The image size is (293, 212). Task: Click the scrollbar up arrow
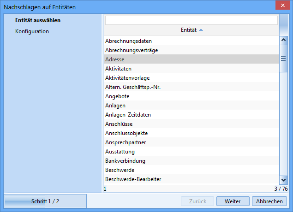coord(283,41)
